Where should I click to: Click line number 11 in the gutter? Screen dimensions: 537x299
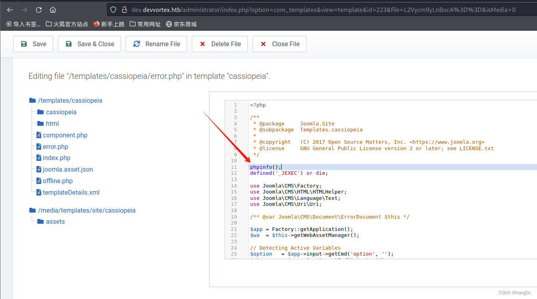(x=234, y=167)
